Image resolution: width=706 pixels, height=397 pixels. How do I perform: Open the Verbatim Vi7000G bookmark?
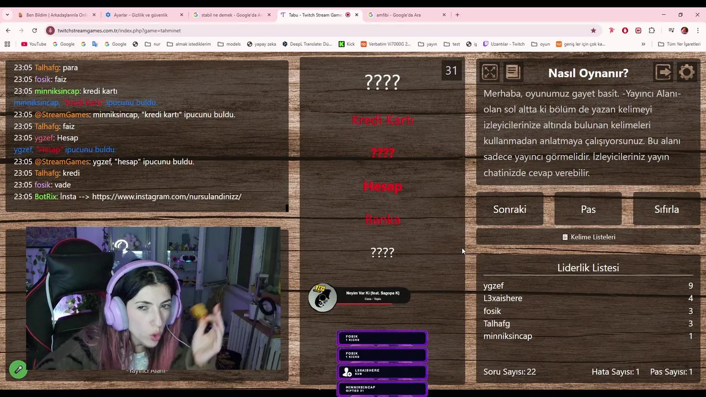386,44
